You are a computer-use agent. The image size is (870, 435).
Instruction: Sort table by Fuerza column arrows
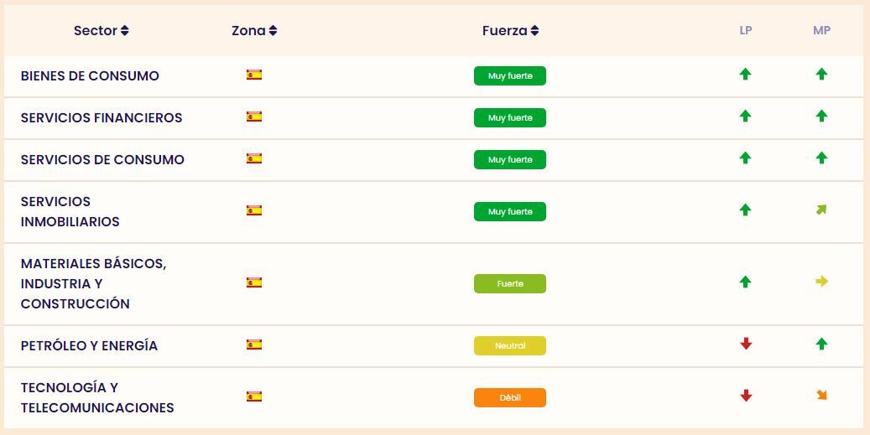pos(534,31)
